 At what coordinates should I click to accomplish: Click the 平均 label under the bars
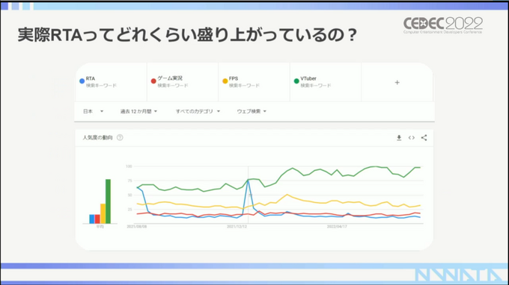[x=100, y=227]
